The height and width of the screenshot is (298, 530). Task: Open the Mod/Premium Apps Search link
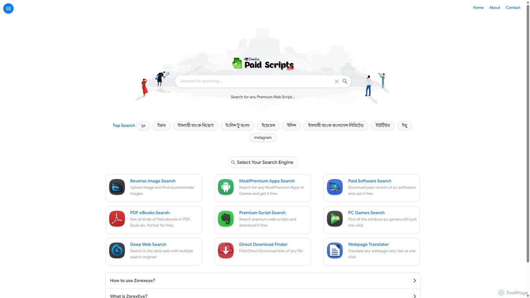[x=267, y=181]
